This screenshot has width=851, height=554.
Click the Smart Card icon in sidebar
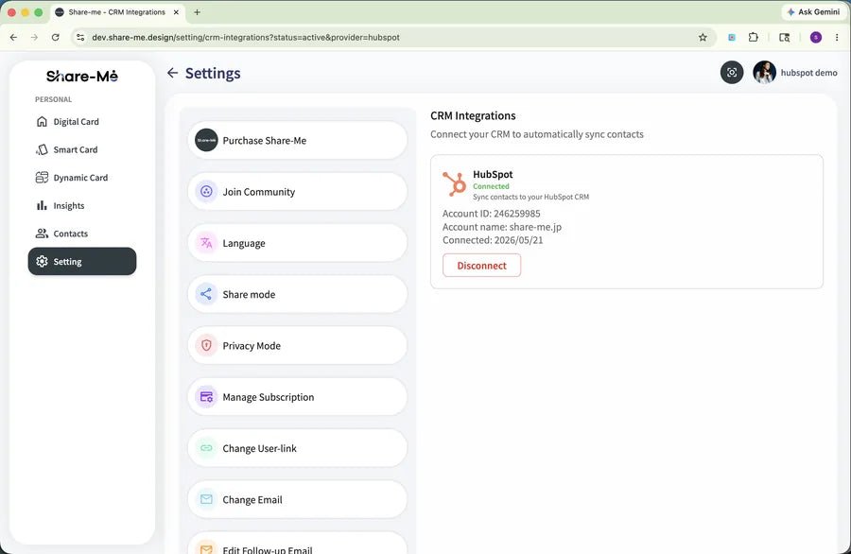pos(42,149)
